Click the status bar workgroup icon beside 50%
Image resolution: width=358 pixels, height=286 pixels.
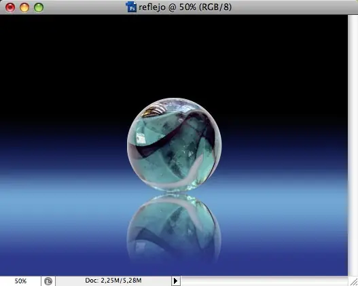[48, 281]
